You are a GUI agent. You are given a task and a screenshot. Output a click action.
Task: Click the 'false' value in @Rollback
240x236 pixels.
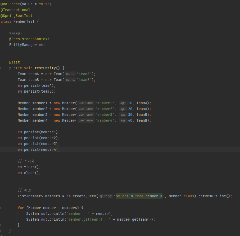[x=44, y=4]
